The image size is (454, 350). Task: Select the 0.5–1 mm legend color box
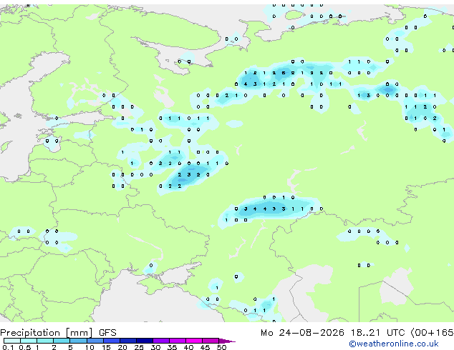click(29, 341)
